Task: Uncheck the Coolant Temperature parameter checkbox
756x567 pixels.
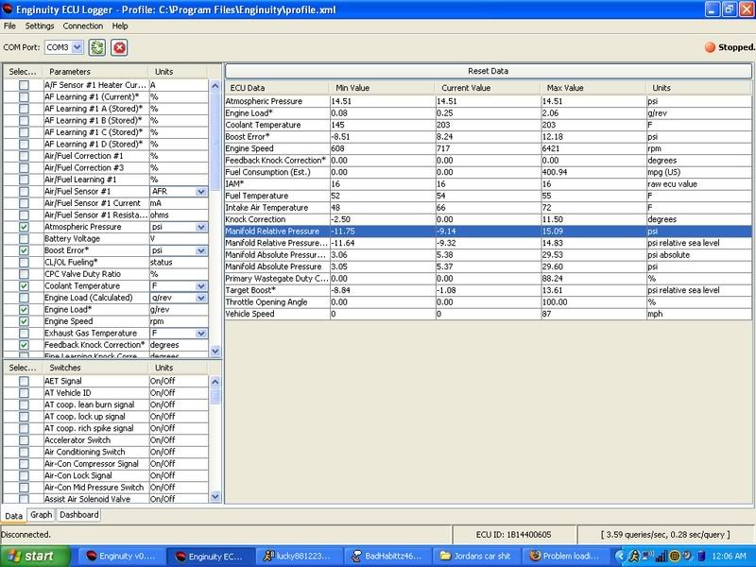Action: point(24,286)
